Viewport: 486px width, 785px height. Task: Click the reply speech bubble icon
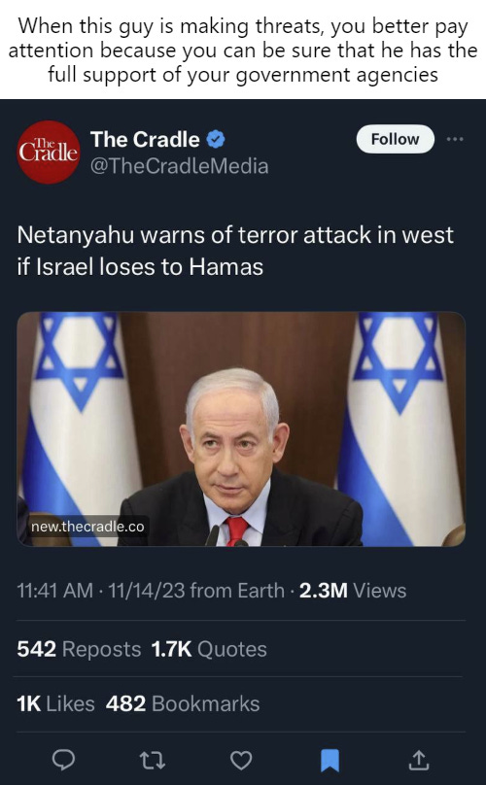(63, 760)
